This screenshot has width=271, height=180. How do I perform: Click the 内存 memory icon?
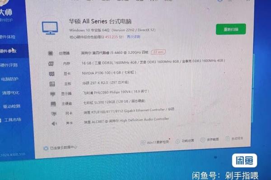click(x=51, y=63)
